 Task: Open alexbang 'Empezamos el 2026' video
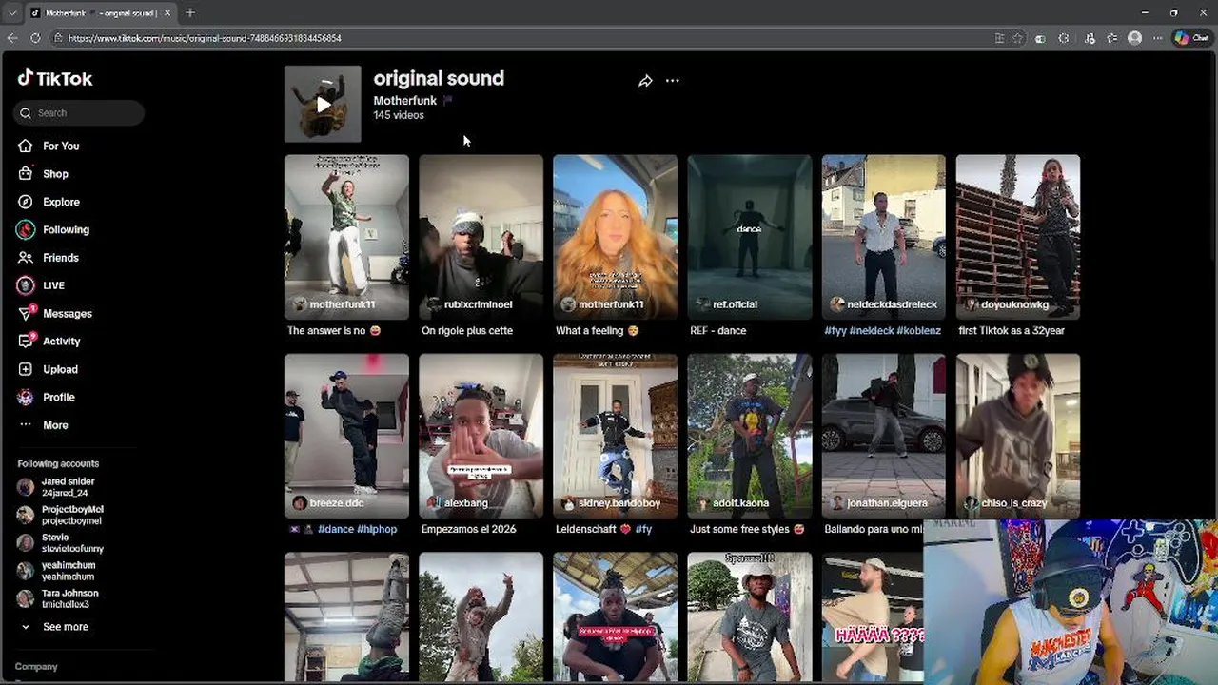(x=481, y=436)
